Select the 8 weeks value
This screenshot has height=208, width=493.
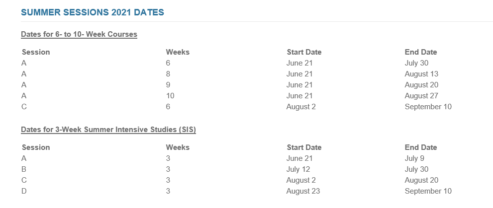click(x=168, y=74)
